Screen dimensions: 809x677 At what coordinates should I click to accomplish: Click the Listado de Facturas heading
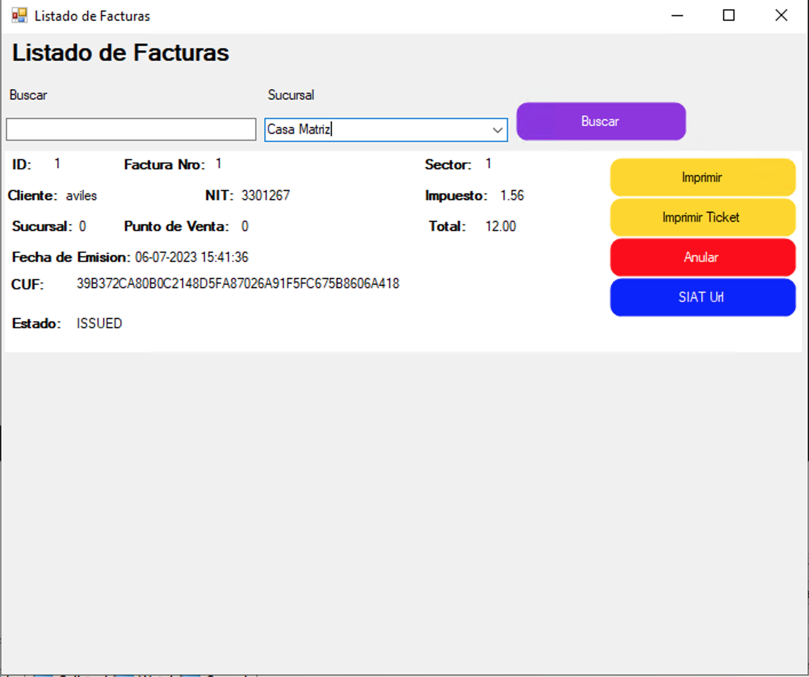(x=121, y=53)
